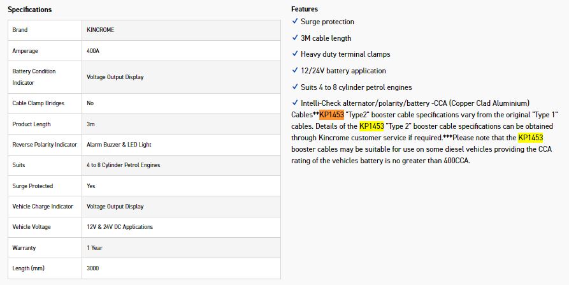Click the KINCROME brand value

(x=101, y=30)
